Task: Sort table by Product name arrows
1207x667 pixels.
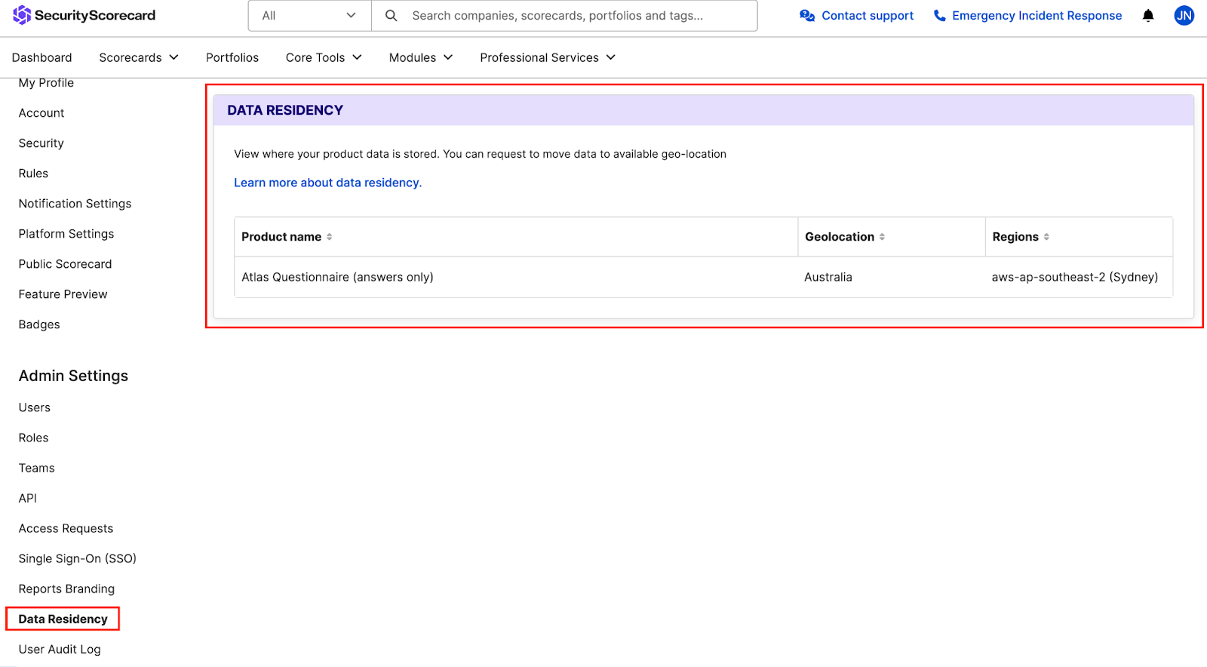Action: click(330, 237)
